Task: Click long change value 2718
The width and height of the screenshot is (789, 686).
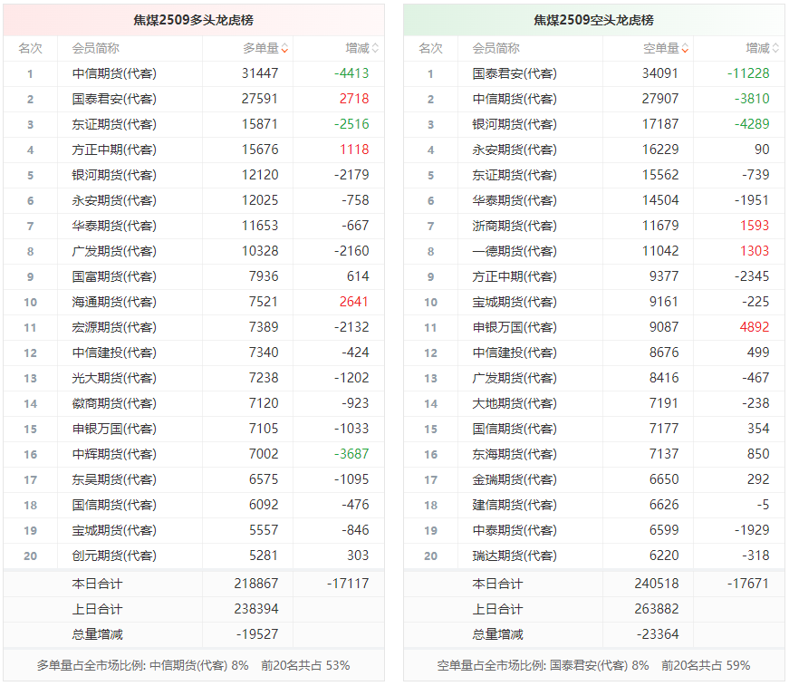Action: [354, 99]
